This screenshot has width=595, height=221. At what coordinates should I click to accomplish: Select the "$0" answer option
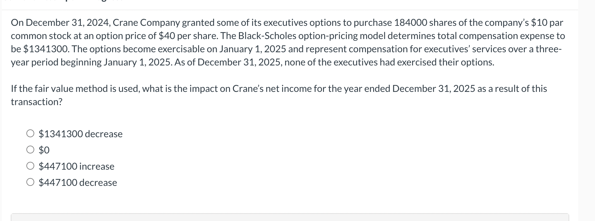pyautogui.click(x=30, y=150)
